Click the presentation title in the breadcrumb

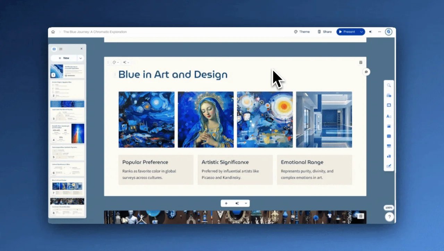pos(95,32)
